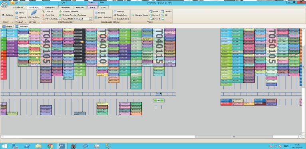306x149 pixels.
Task: Fit the greenhouse view to screen
Action: click(x=50, y=19)
